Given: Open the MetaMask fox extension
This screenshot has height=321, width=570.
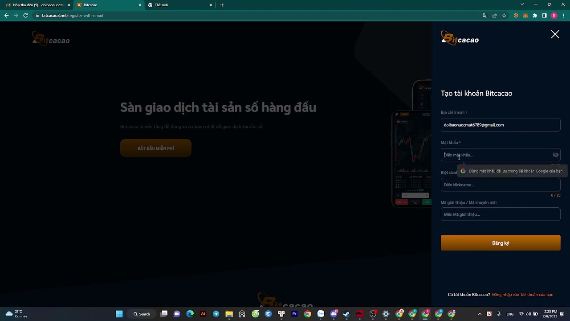Looking at the screenshot, I should tap(525, 16).
